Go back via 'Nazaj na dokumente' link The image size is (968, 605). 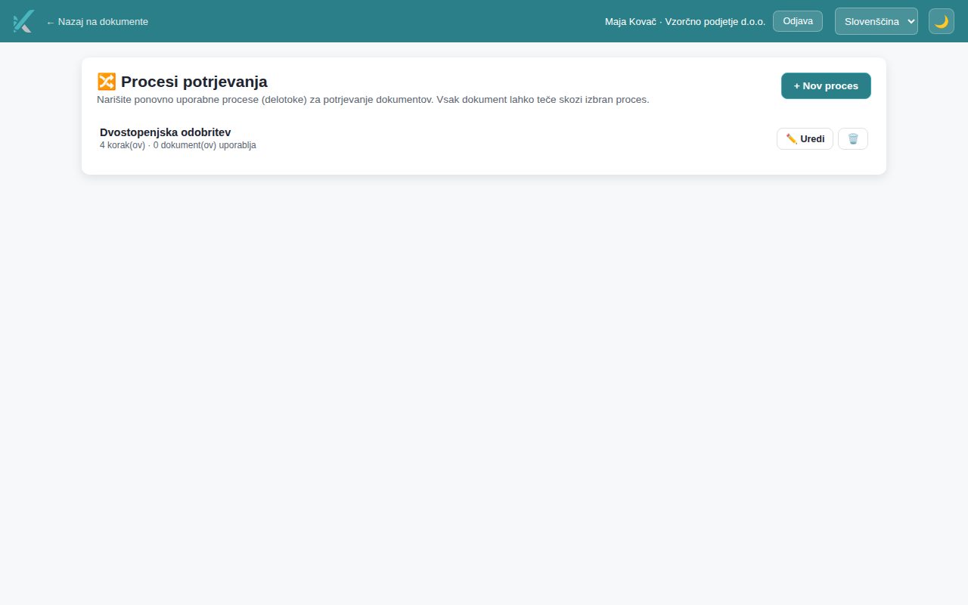pyautogui.click(x=97, y=22)
